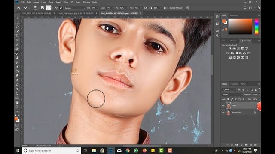The image size is (275, 154).
Task: Open the Wet percentage dropdown
Action: point(98,8)
